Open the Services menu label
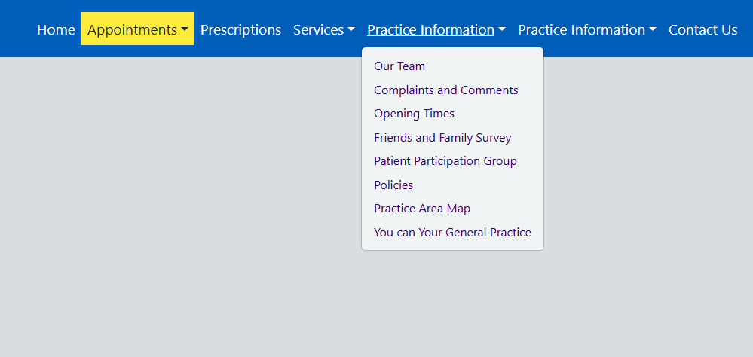 pyautogui.click(x=318, y=30)
